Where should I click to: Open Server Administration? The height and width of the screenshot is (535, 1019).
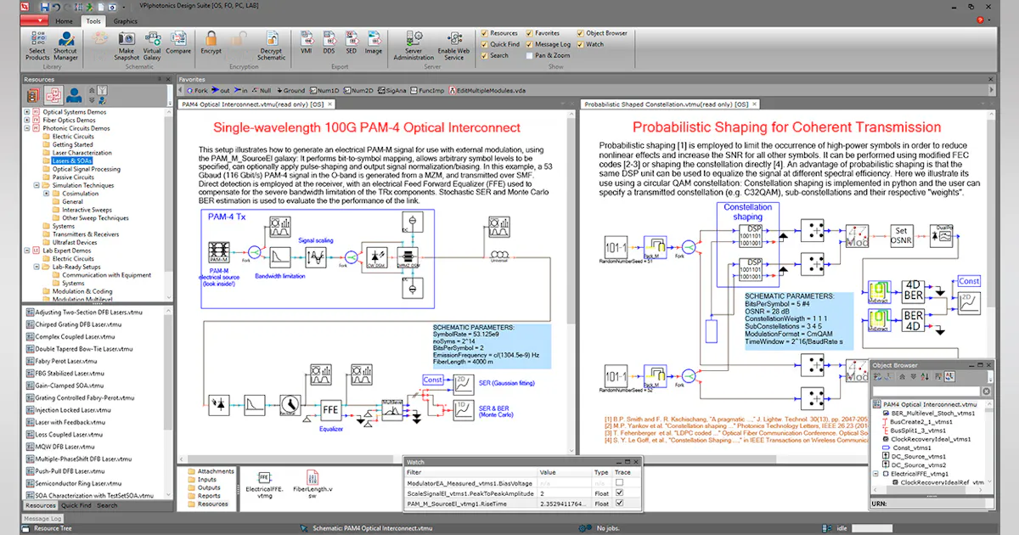click(x=414, y=44)
